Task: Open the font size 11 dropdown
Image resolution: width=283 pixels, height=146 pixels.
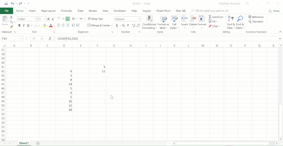Action: 45,19
